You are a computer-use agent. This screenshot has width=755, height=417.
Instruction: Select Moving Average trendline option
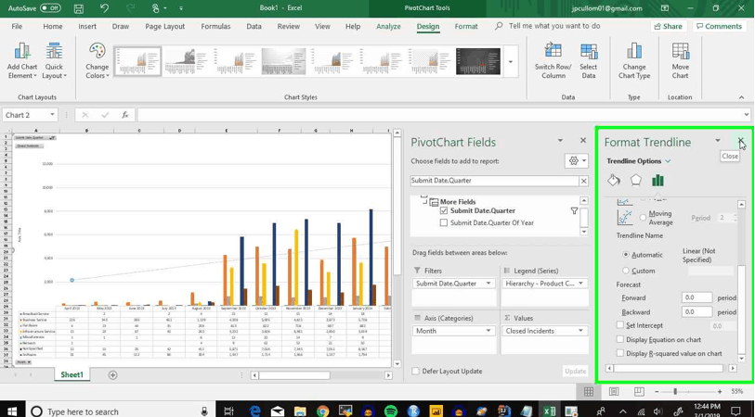643,218
